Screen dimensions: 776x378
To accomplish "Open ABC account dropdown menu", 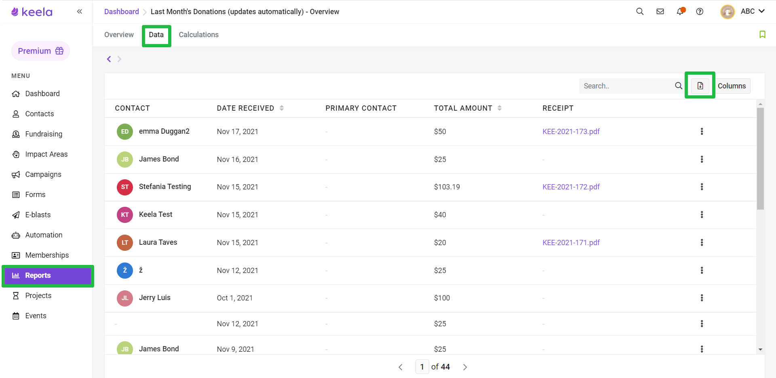I will pos(743,11).
